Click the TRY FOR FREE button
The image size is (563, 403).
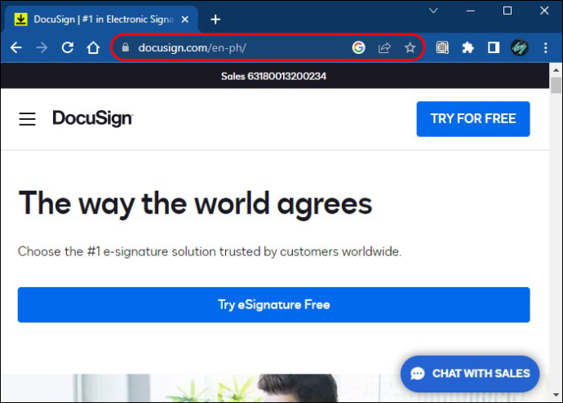click(x=473, y=119)
